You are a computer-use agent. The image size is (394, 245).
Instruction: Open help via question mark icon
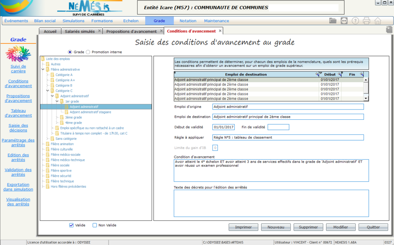(x=355, y=21)
